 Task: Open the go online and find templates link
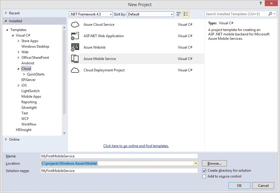click(136, 146)
